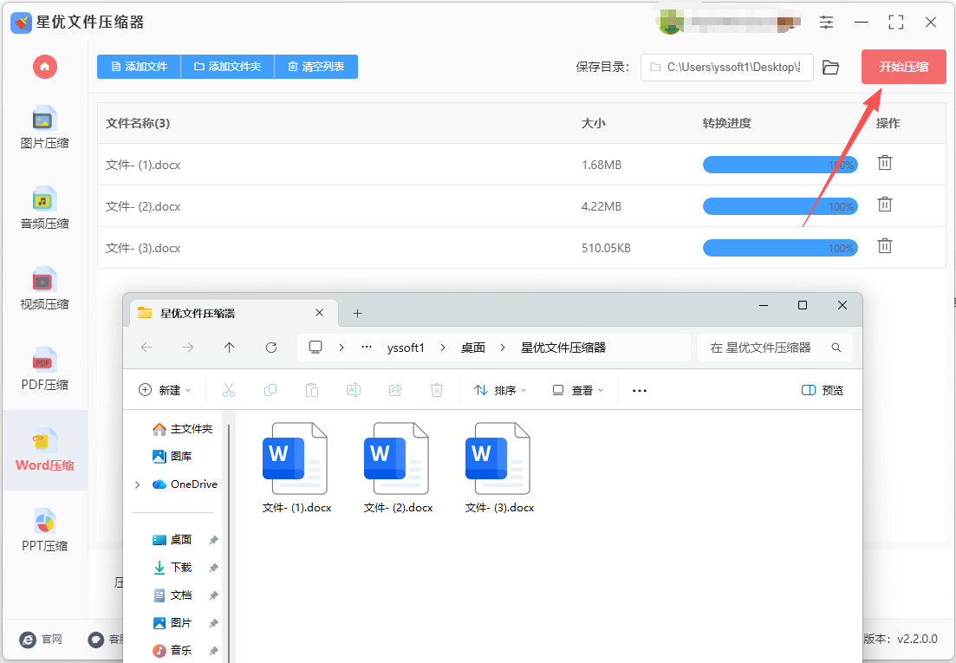Screen dimensions: 956x663
Task: Click 开始压缩 start compression button
Action: click(904, 67)
